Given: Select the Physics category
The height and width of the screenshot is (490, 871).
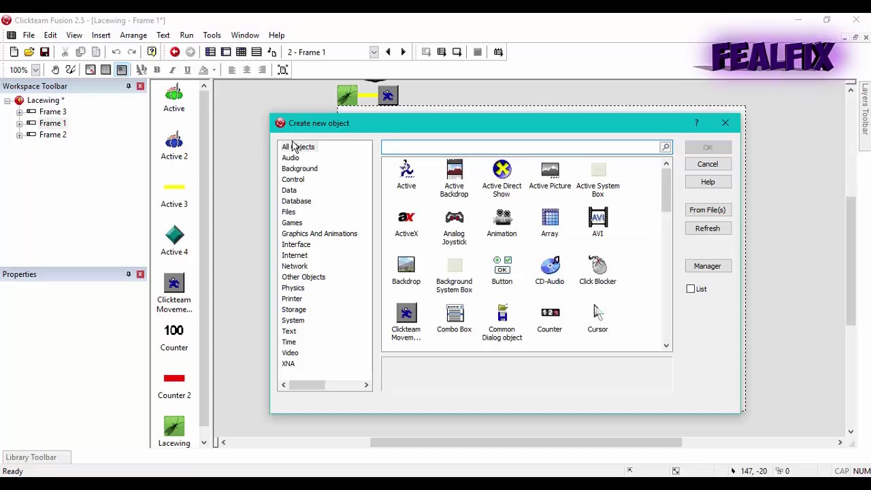Looking at the screenshot, I should tap(293, 288).
